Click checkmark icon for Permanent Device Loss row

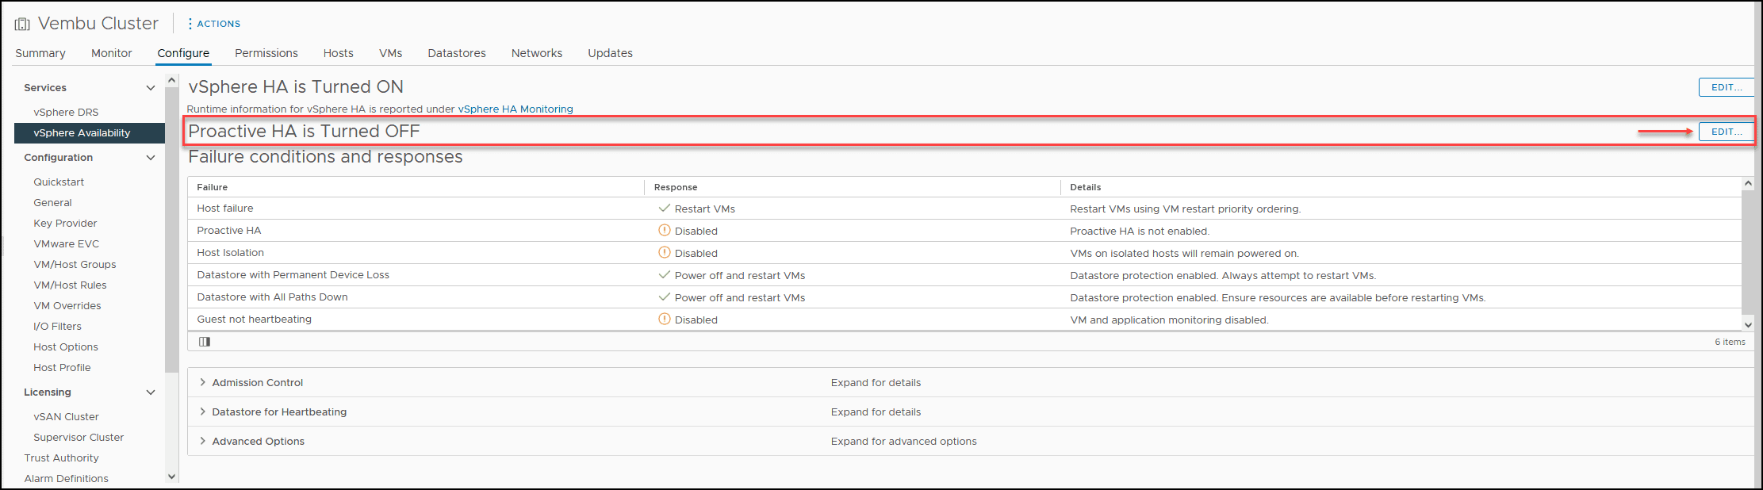[x=665, y=275]
